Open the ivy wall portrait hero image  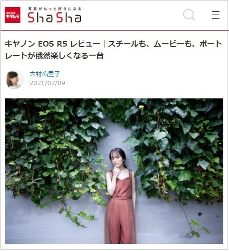(114, 171)
